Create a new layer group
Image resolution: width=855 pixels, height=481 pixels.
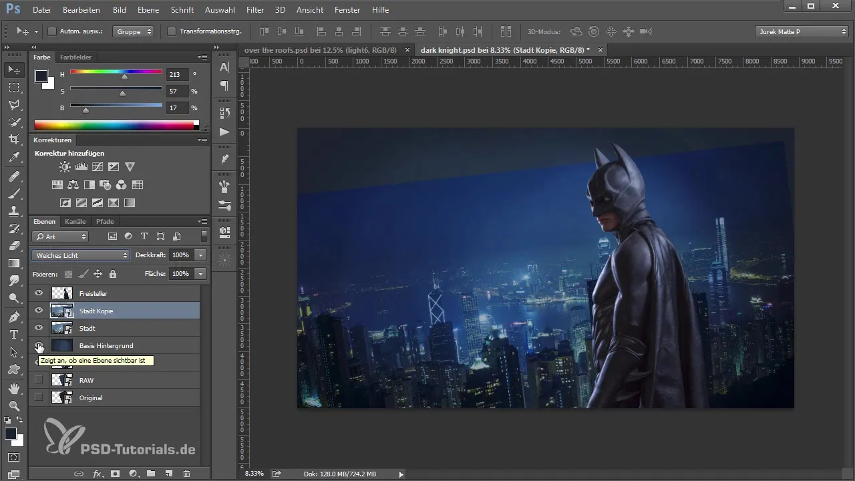[151, 474]
